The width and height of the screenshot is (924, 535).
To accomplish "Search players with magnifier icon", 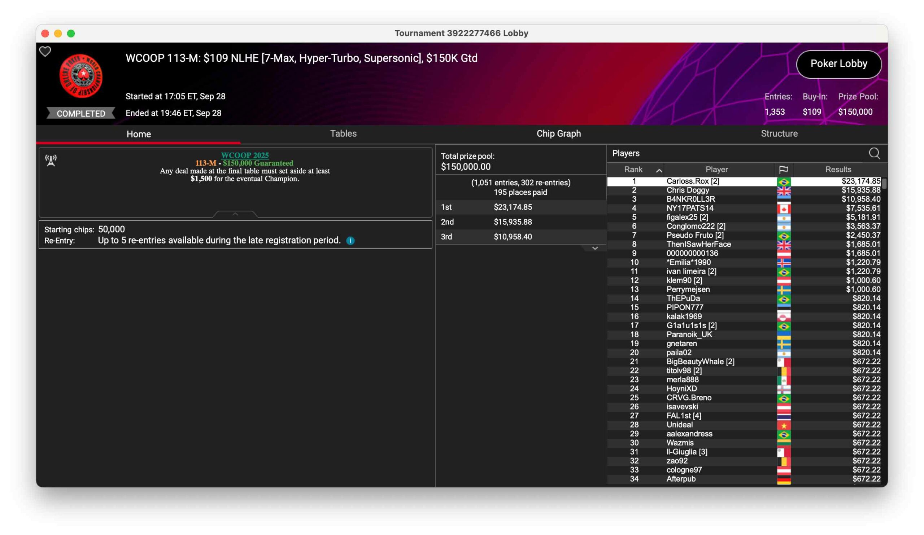I will pyautogui.click(x=874, y=154).
